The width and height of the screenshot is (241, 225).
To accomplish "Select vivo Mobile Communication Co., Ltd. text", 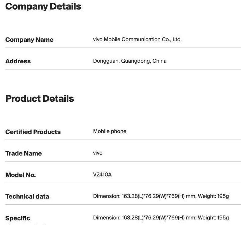I will point(137,39).
